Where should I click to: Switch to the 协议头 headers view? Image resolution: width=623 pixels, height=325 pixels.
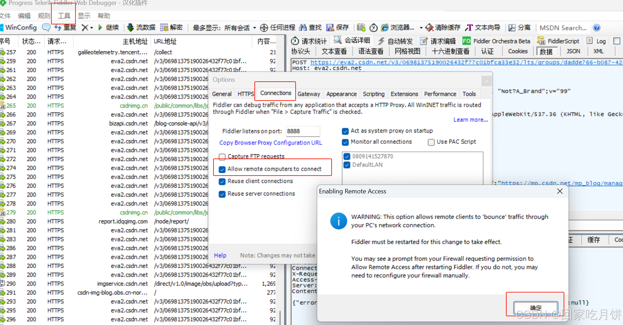point(301,51)
